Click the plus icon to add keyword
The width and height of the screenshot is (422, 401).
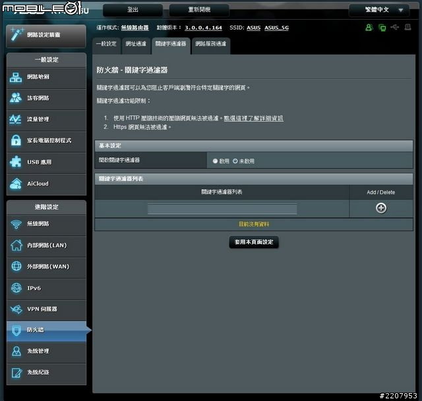(380, 208)
